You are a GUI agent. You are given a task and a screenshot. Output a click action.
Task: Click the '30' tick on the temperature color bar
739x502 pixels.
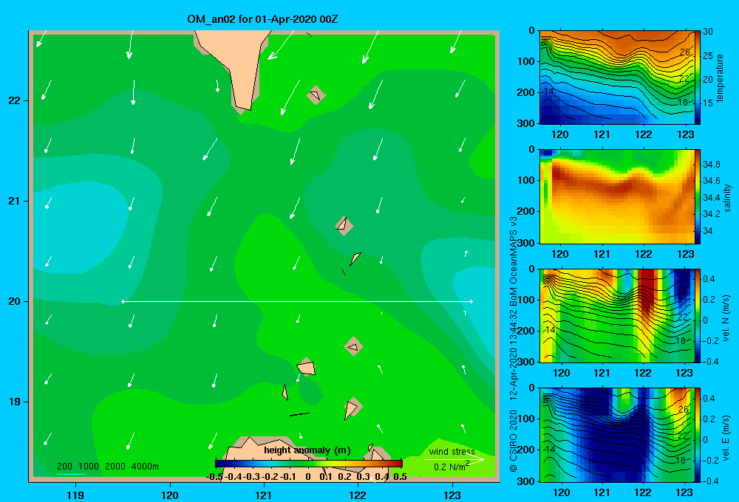(x=707, y=32)
